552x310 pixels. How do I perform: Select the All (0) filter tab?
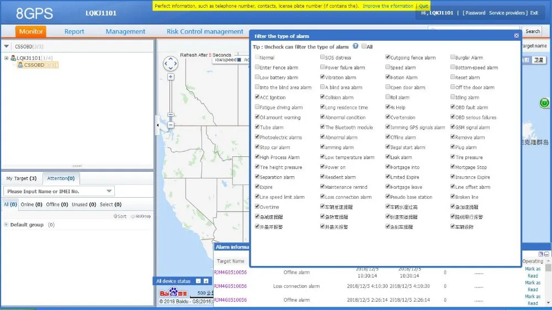(x=10, y=204)
